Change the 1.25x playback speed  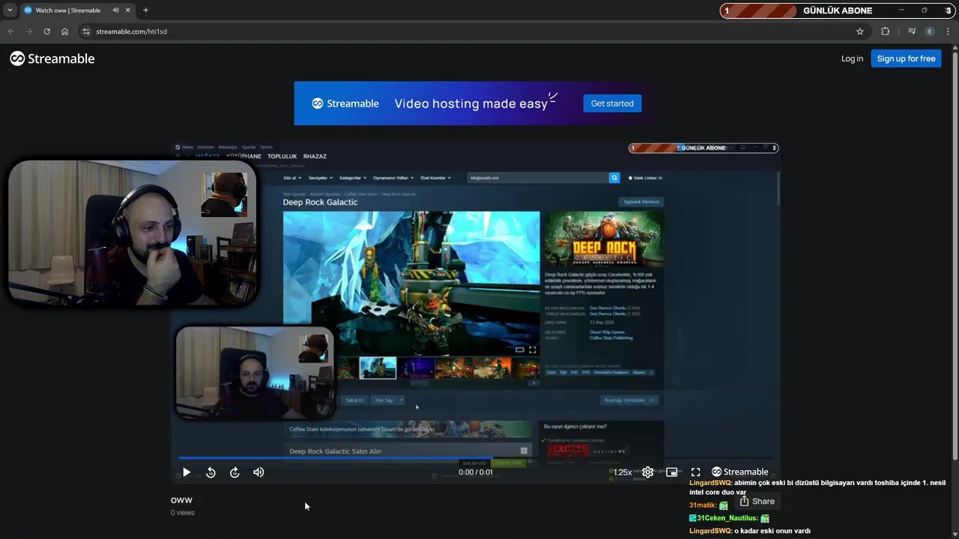[623, 472]
